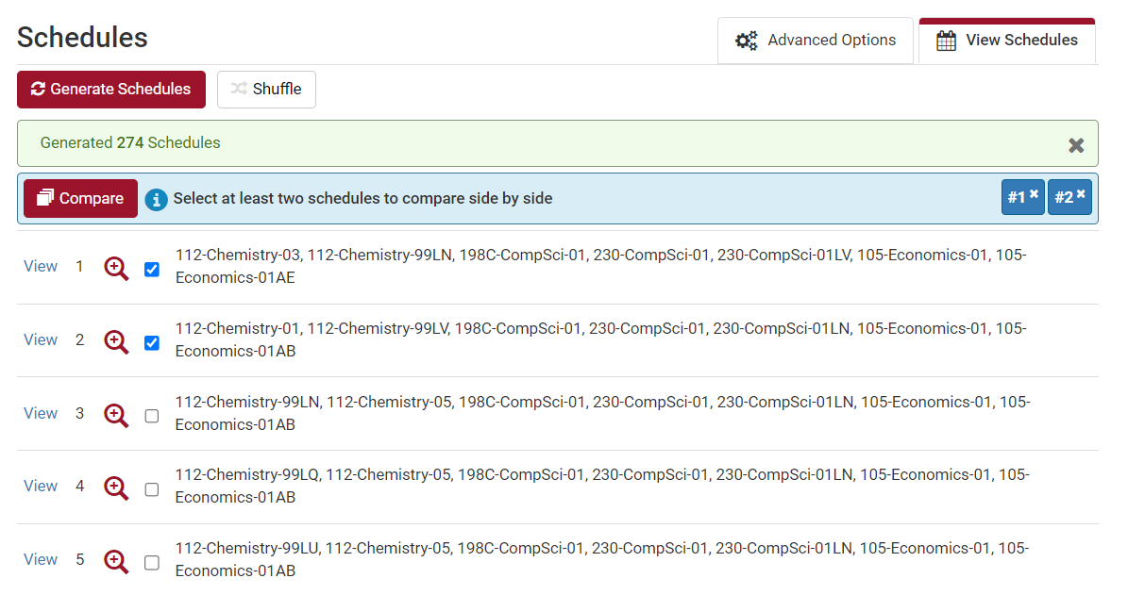Click the zoom icon for schedule 4

116,488
